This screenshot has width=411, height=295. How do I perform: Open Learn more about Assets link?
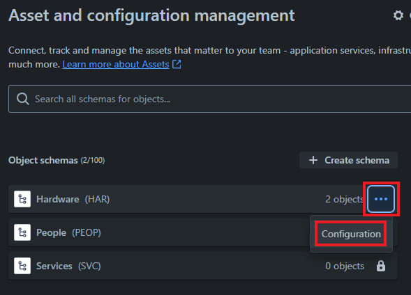point(116,64)
